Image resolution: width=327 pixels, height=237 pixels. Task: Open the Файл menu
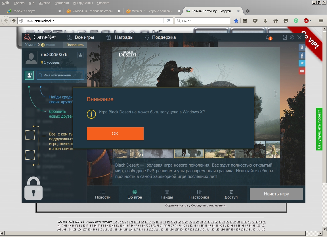(6, 3)
